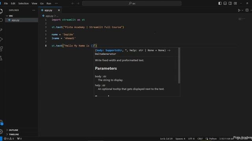The image size is (252, 141).
Task: Open the File menu
Action: click(x=6, y=4)
